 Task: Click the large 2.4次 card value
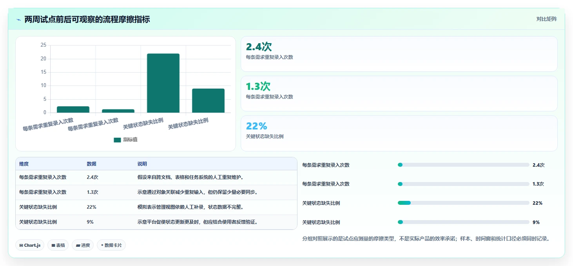tap(259, 47)
